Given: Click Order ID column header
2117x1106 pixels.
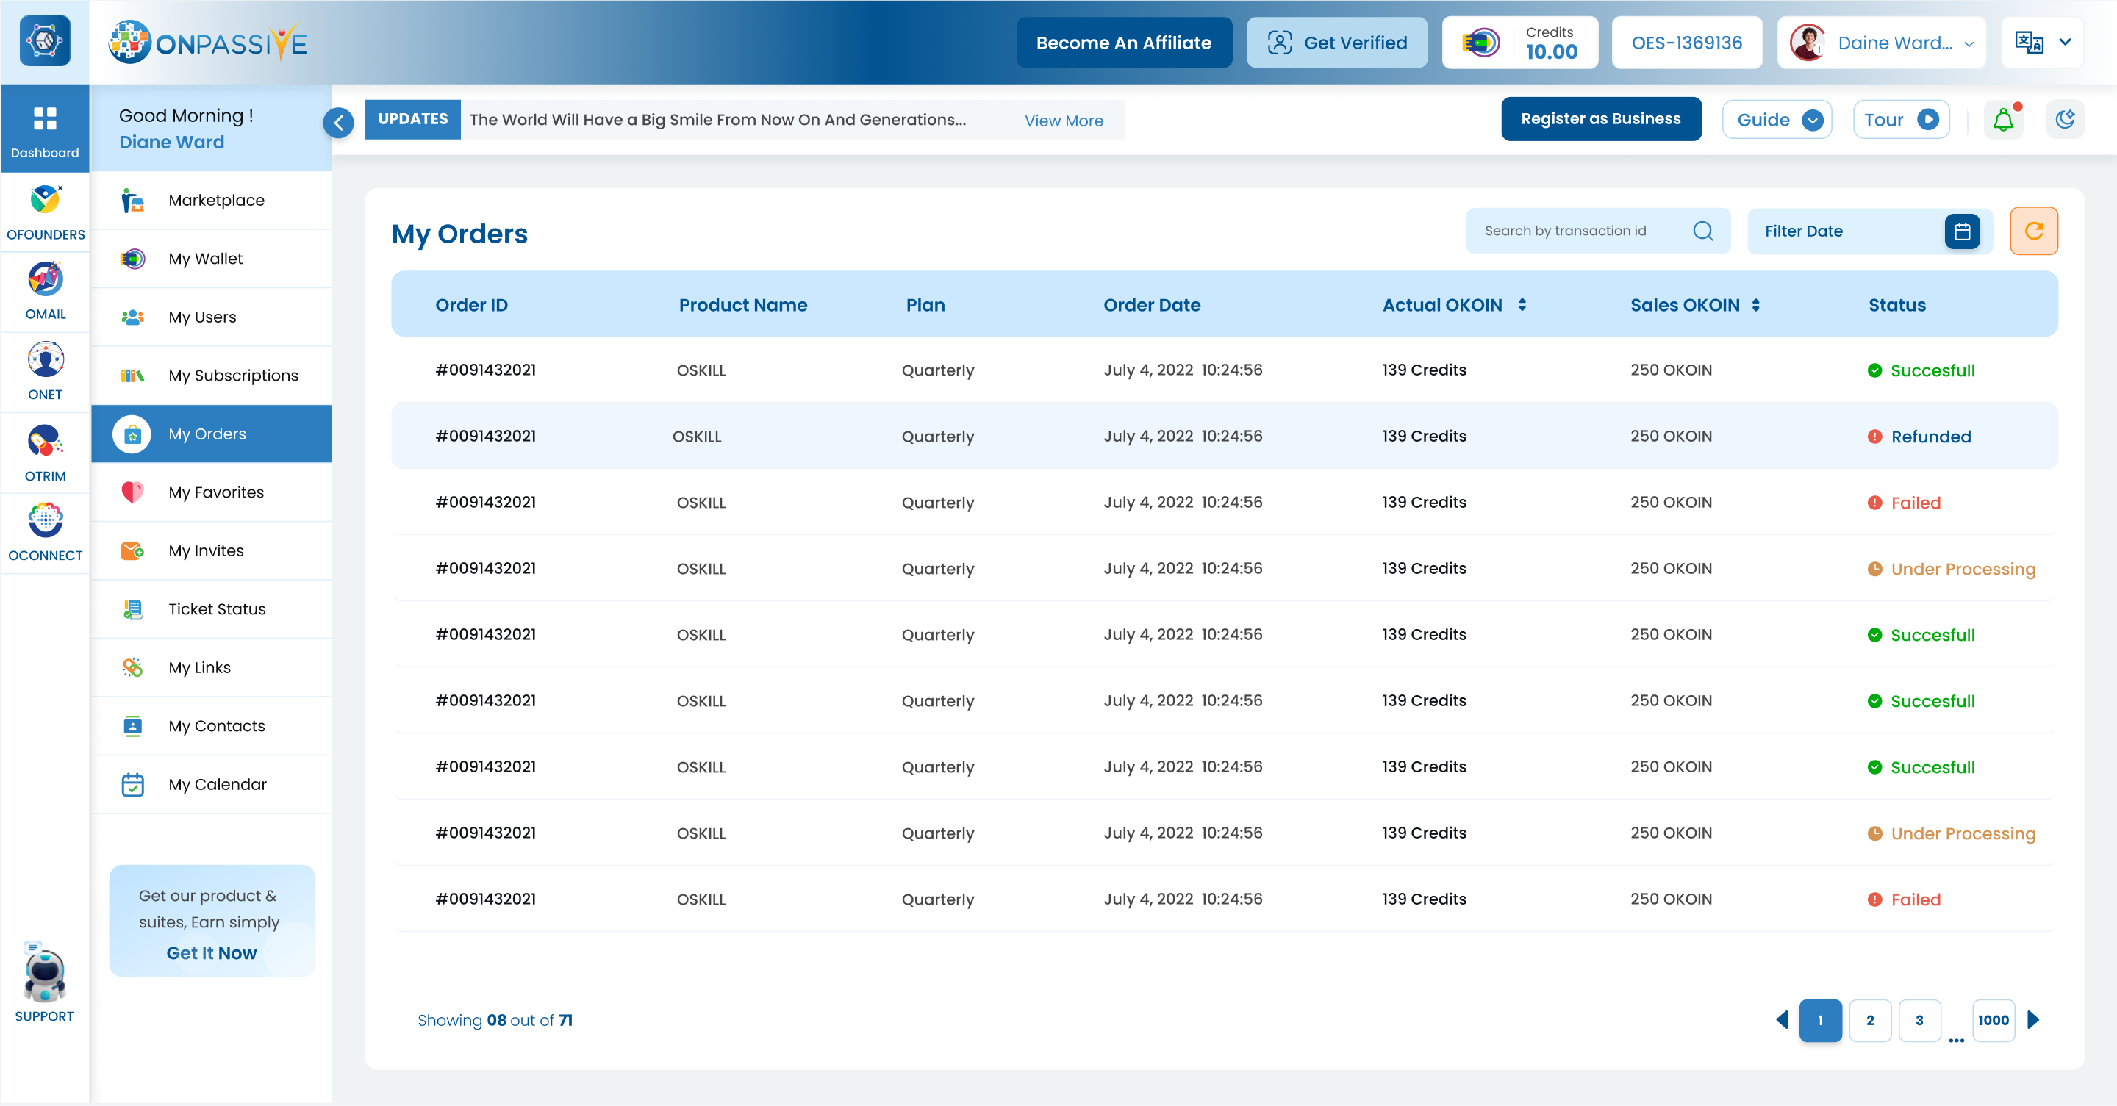Looking at the screenshot, I should [x=471, y=305].
